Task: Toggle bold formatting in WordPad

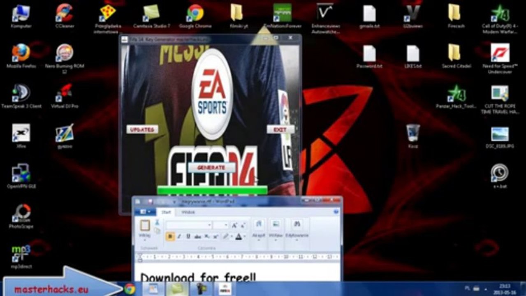Action: (x=170, y=236)
